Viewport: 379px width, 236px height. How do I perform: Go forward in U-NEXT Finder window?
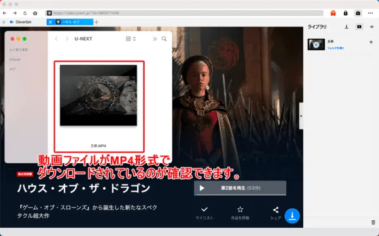point(67,39)
